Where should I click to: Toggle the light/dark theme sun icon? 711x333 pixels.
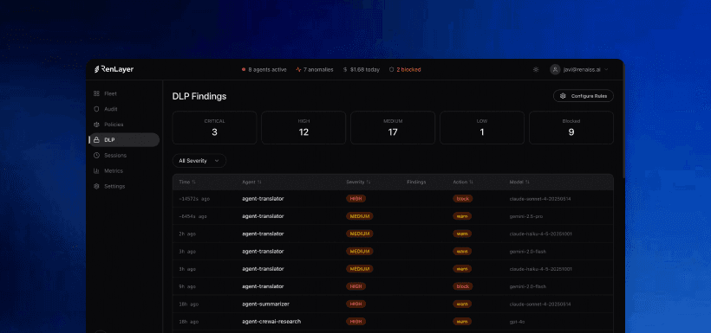(x=536, y=70)
